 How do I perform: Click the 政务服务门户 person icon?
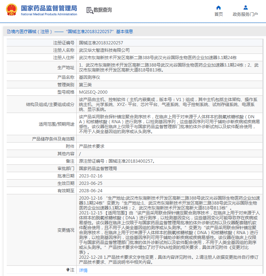click(x=246, y=8)
